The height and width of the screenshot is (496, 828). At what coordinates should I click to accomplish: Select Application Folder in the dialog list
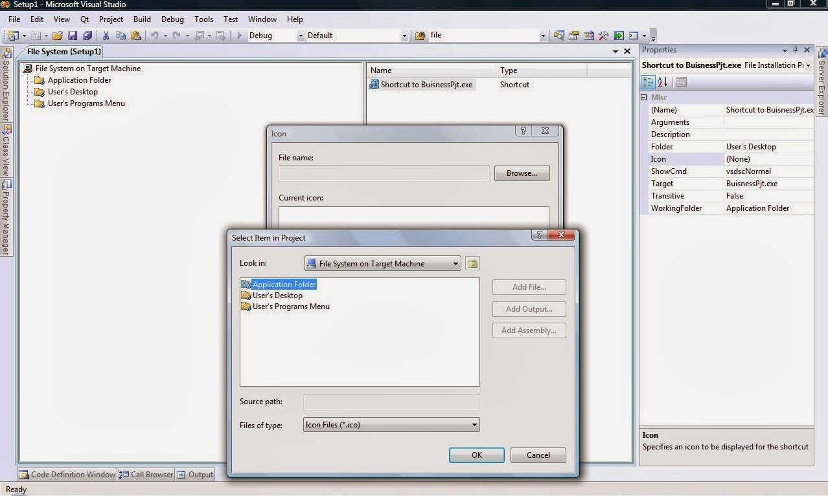pos(279,285)
